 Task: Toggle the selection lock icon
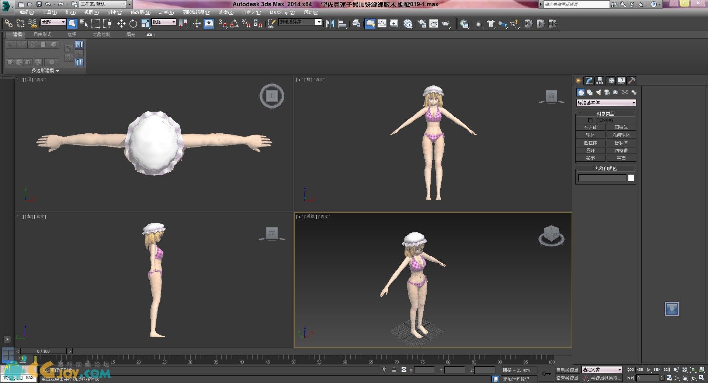(x=394, y=370)
